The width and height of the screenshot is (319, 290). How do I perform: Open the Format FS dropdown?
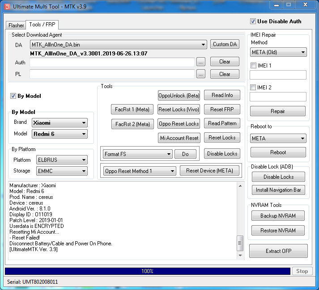coord(138,154)
